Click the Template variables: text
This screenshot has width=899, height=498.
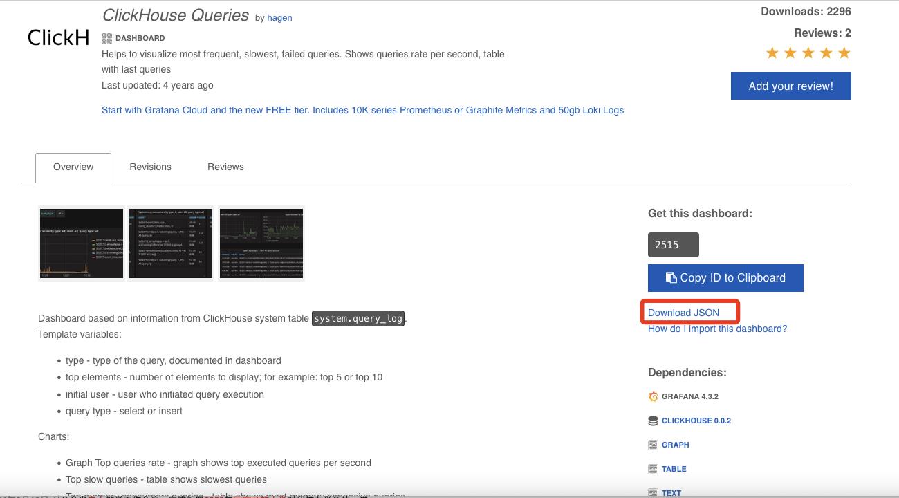tap(80, 334)
